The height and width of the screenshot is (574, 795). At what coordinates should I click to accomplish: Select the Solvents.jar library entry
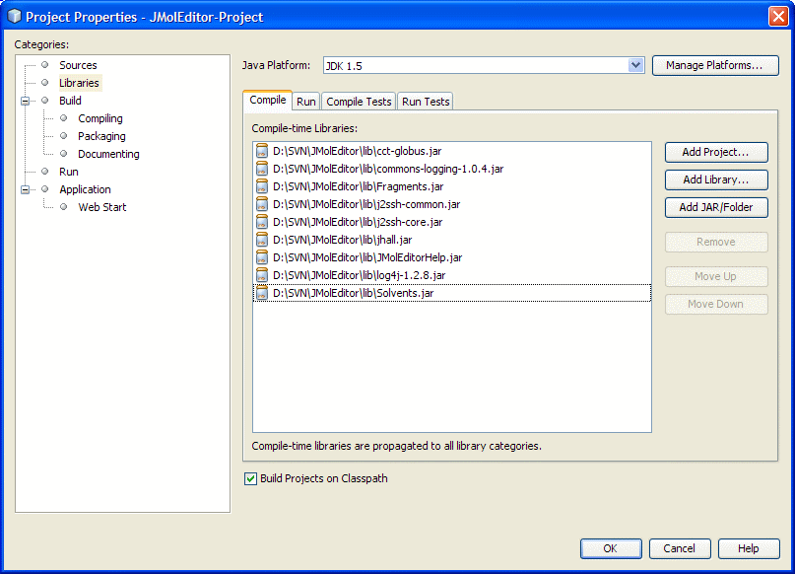click(x=452, y=293)
